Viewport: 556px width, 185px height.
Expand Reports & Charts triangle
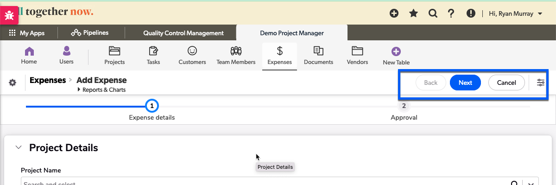(x=79, y=90)
